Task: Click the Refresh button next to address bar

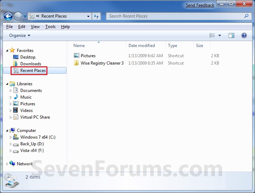Action: (x=96, y=16)
